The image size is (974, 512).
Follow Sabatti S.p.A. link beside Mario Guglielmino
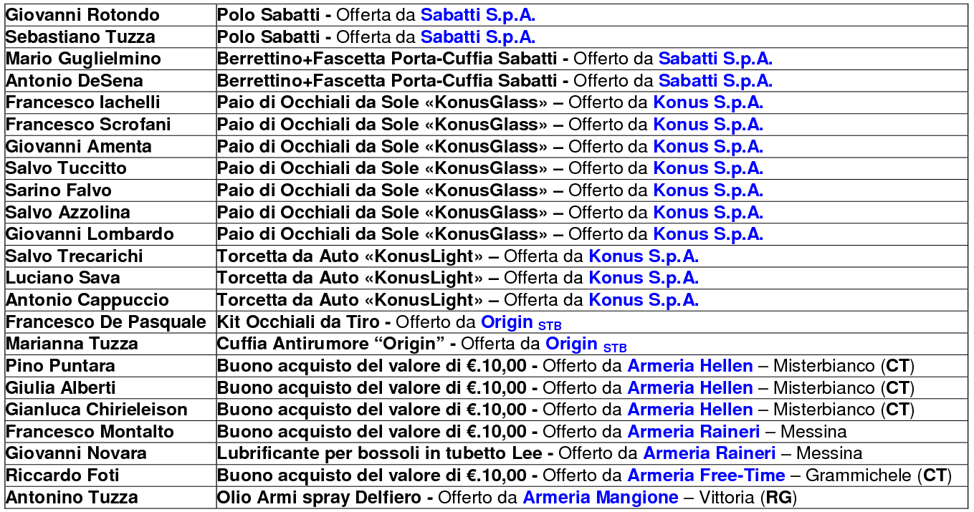point(715,59)
